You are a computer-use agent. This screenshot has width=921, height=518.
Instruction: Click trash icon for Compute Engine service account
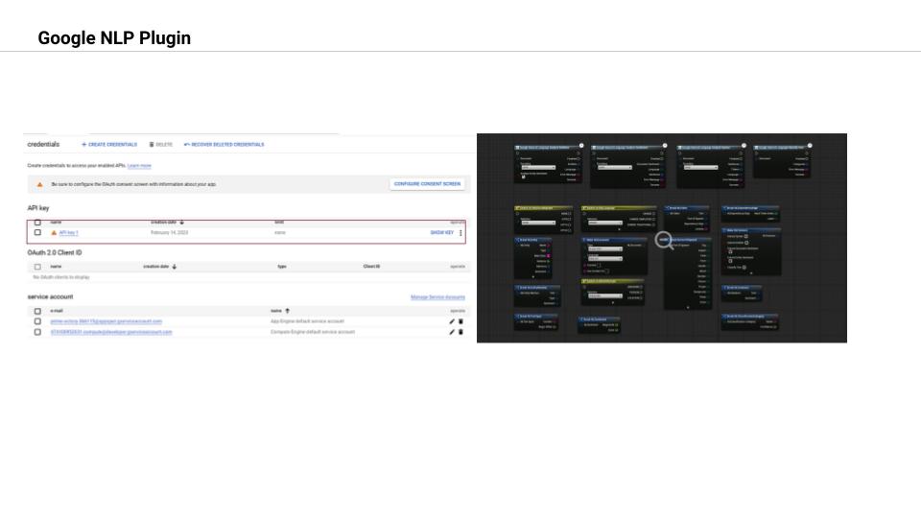[x=460, y=332]
